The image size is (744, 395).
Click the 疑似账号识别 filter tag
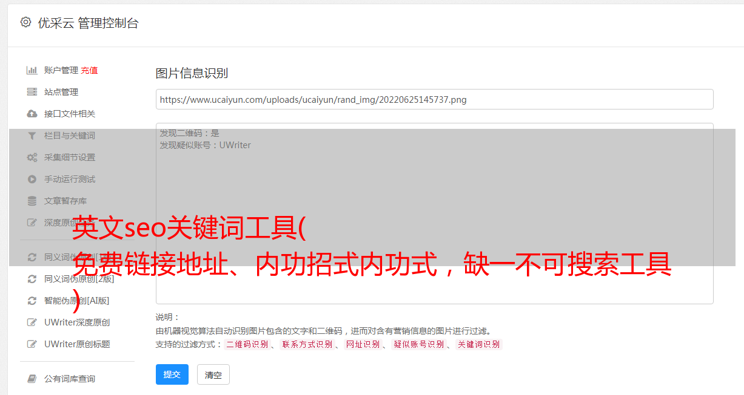418,344
